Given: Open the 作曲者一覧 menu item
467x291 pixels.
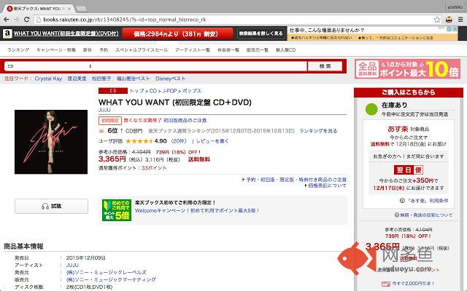Looking at the screenshot, I should tap(228, 50).
